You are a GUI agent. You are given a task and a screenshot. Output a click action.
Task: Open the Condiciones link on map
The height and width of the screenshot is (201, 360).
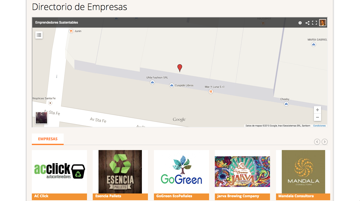[x=319, y=126]
